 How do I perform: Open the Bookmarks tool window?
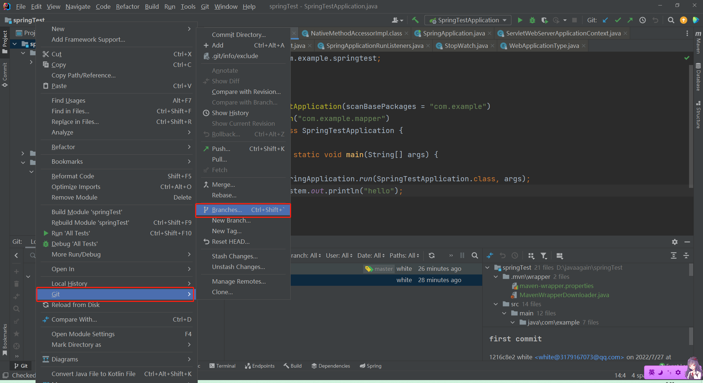(x=5, y=340)
